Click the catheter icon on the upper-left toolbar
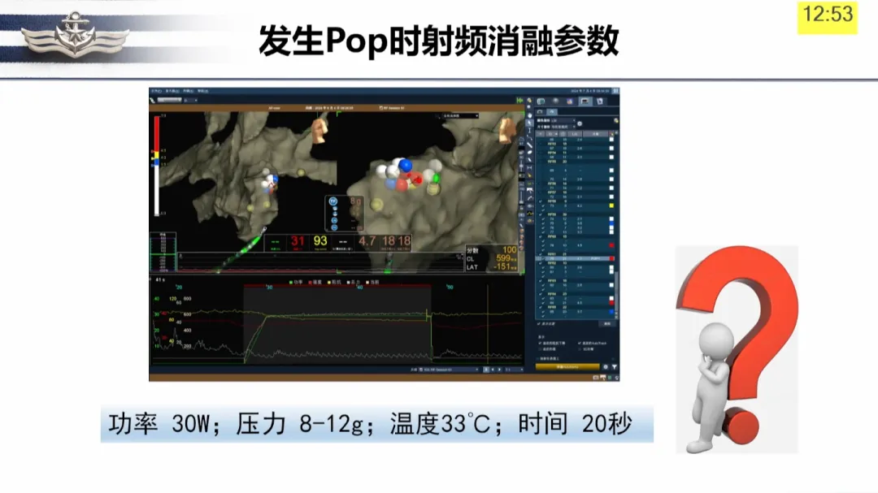Screen dimensions: 878x493 [152, 100]
